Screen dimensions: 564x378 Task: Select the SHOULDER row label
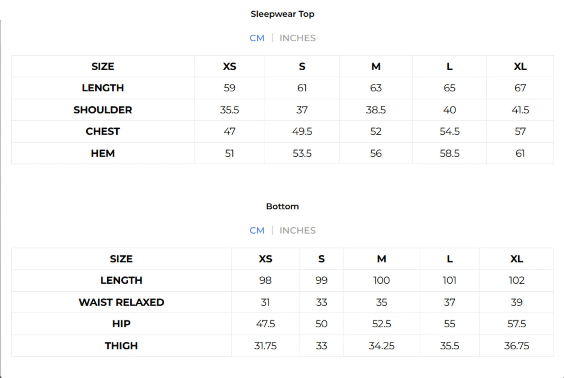pos(103,110)
